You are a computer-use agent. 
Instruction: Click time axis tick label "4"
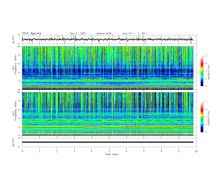(92, 151)
